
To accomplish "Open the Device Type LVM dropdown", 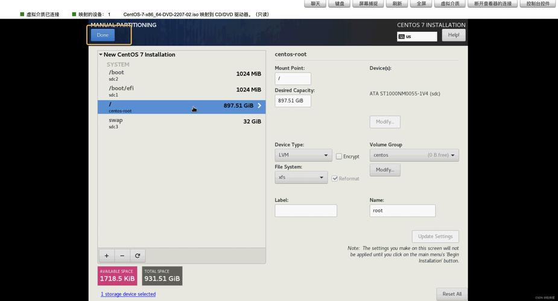I will coord(303,155).
